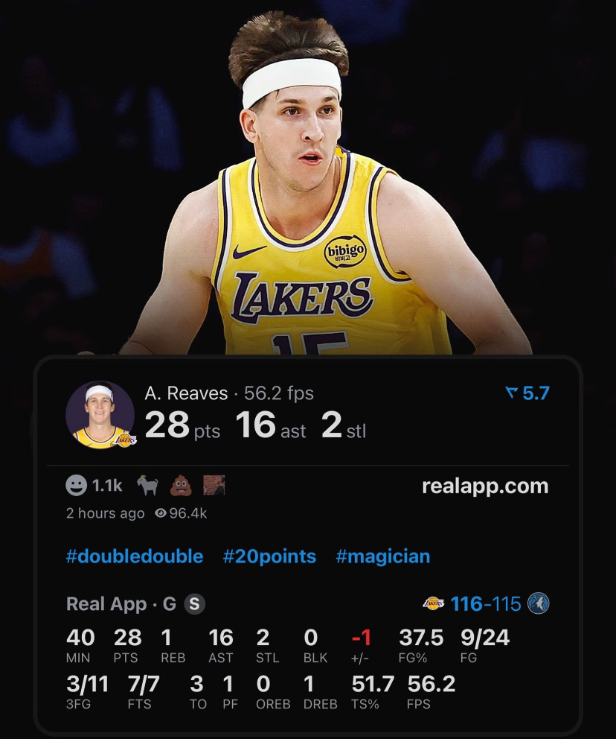This screenshot has height=739, width=616.
Task: Open the A. Reaves avatar thumbnail
Action: tap(100, 415)
